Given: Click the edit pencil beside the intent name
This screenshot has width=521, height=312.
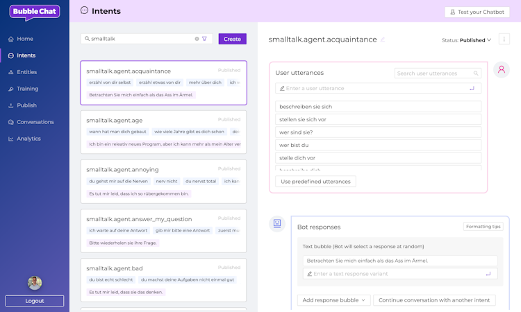Looking at the screenshot, I should coord(383,40).
